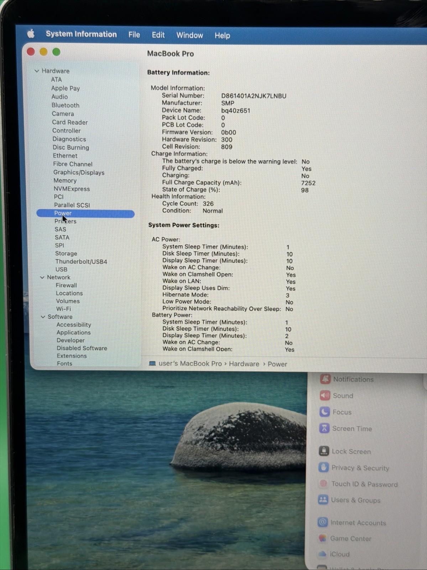Select Firewall under Network

tap(66, 285)
